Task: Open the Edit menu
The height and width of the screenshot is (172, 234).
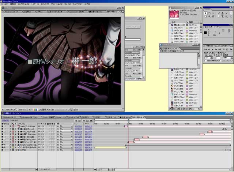Action: [x=13, y=4]
